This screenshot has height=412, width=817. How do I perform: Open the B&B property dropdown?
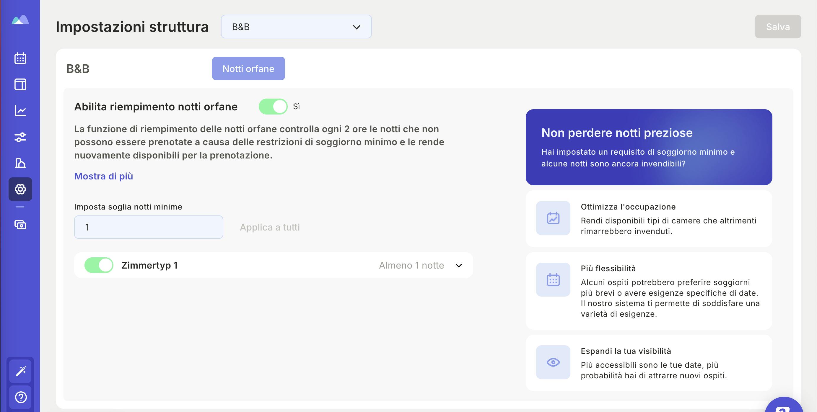pos(296,27)
